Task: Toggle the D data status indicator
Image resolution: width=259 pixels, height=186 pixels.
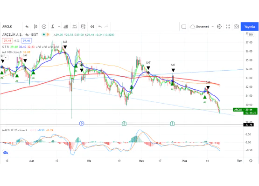Action: pos(48,34)
